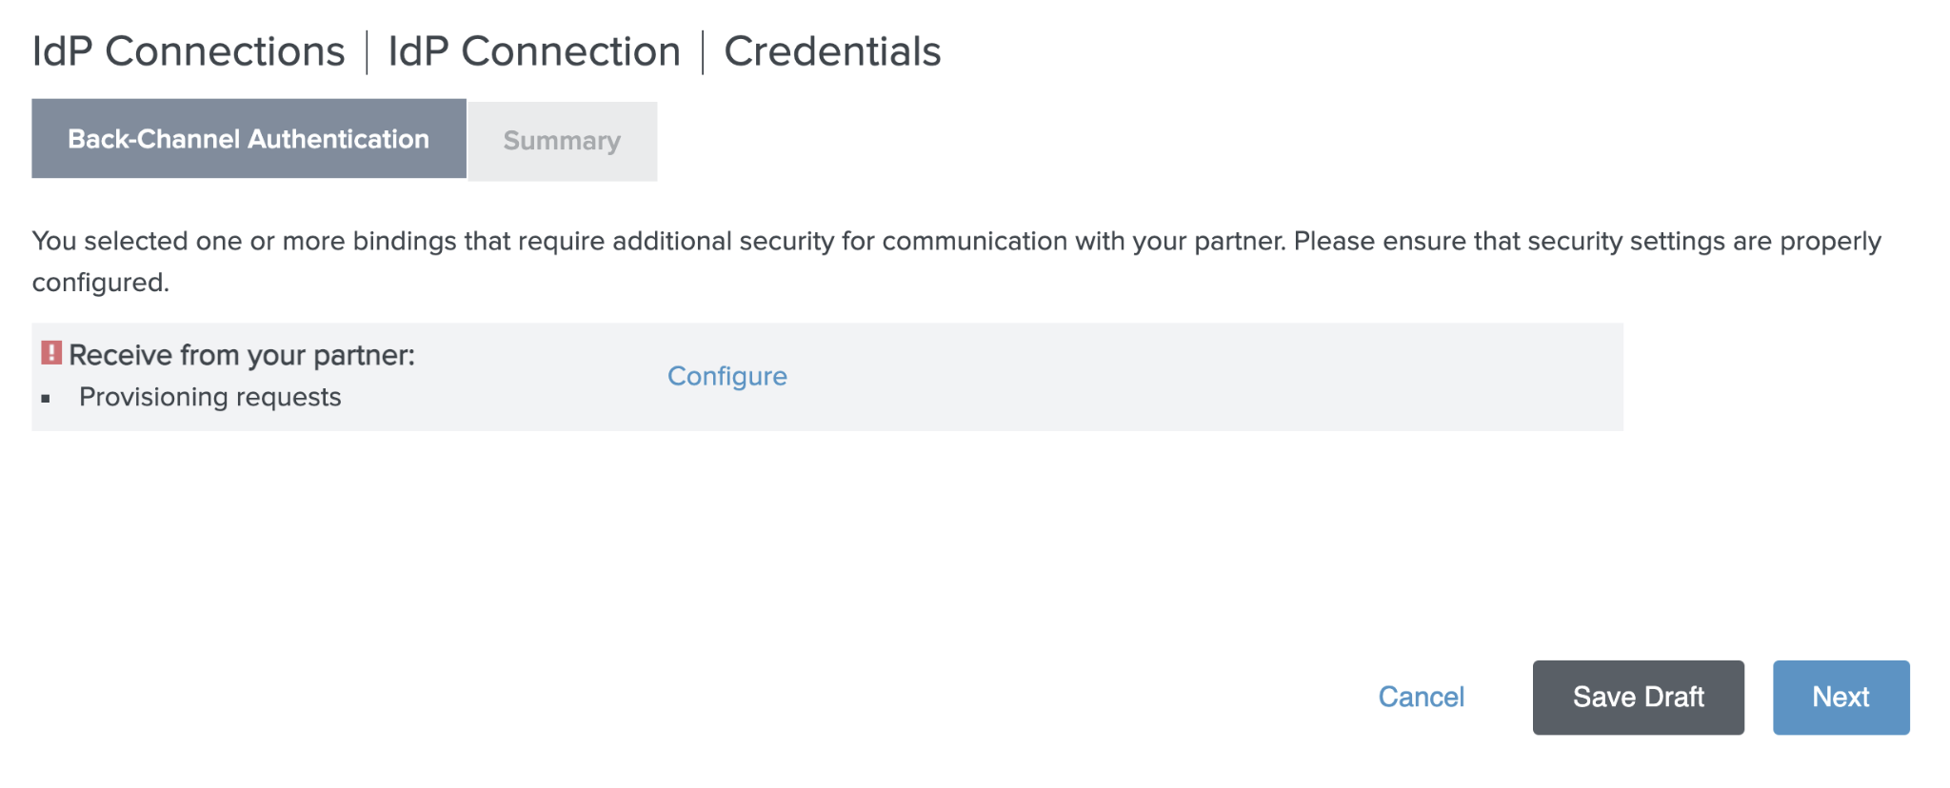The width and height of the screenshot is (1950, 788).
Task: Click the red warning exclamation icon
Action: click(51, 353)
